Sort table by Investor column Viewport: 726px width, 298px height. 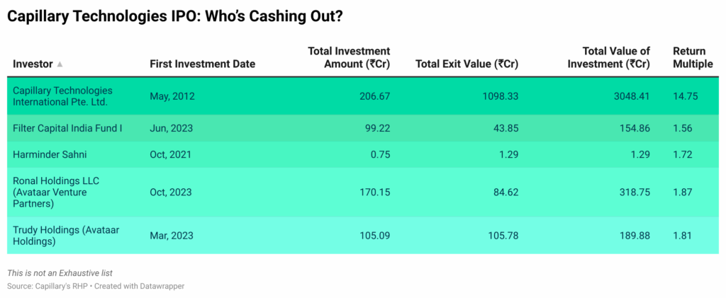click(33, 64)
